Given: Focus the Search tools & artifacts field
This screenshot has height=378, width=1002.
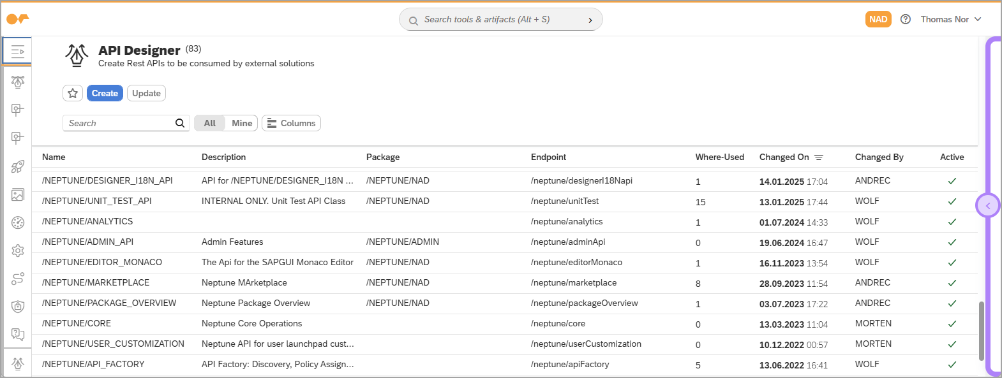Looking at the screenshot, I should click(501, 20).
